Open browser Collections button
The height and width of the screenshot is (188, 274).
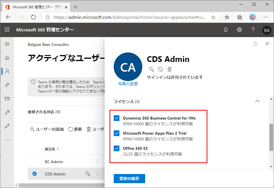(240, 17)
